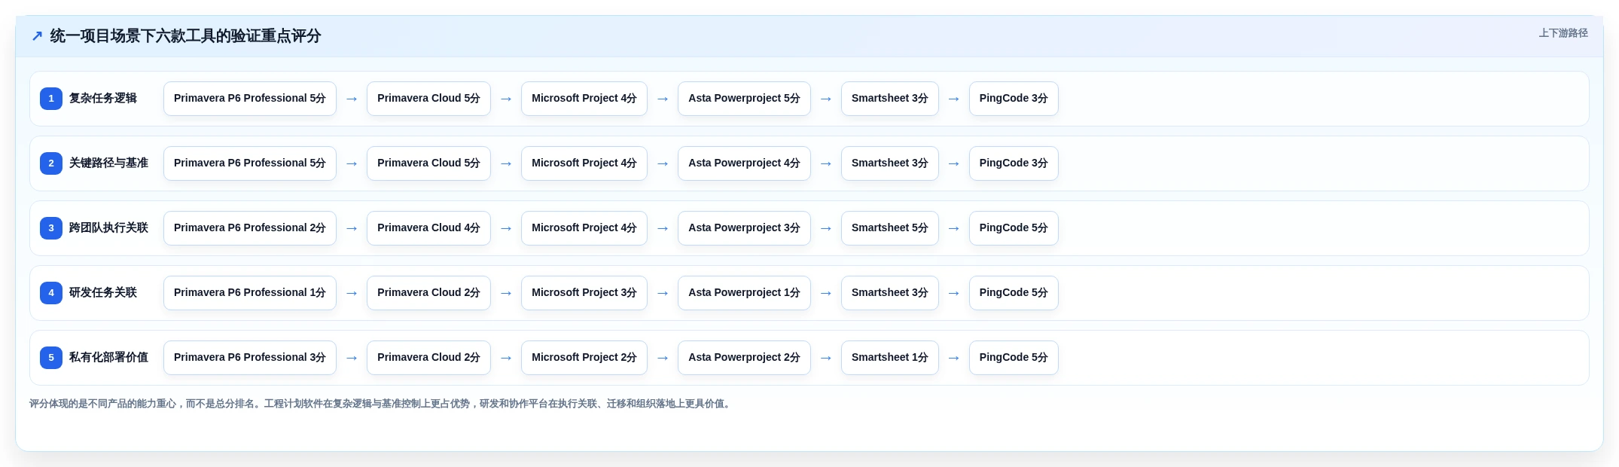Click Smartsheet 3分 in 关键路径与基准 row
The width and height of the screenshot is (1619, 467).
(890, 163)
